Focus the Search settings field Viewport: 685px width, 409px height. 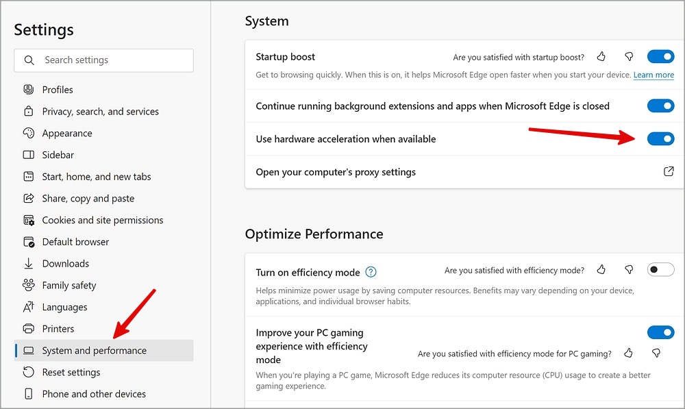coord(103,60)
